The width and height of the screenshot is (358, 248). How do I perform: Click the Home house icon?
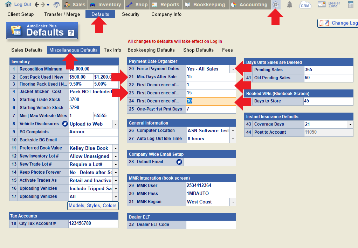[8, 4]
